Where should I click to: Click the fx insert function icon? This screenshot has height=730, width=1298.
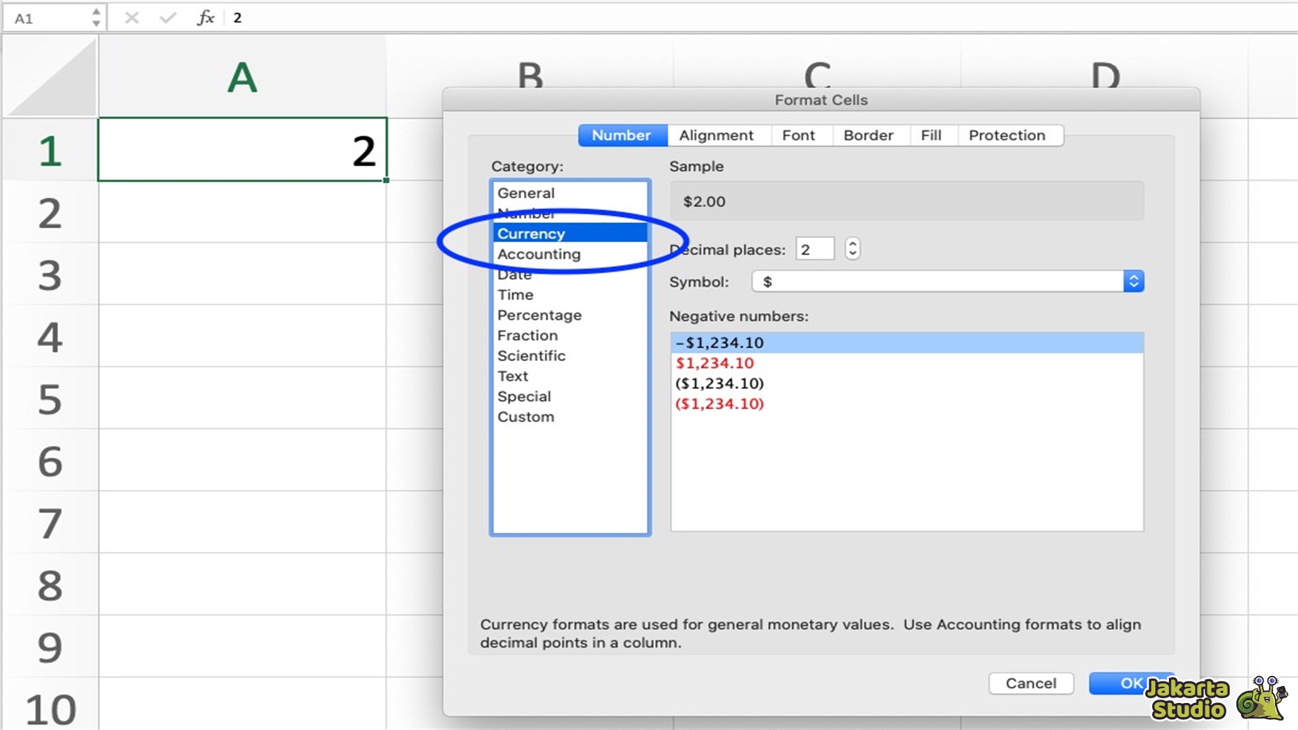pyautogui.click(x=206, y=18)
